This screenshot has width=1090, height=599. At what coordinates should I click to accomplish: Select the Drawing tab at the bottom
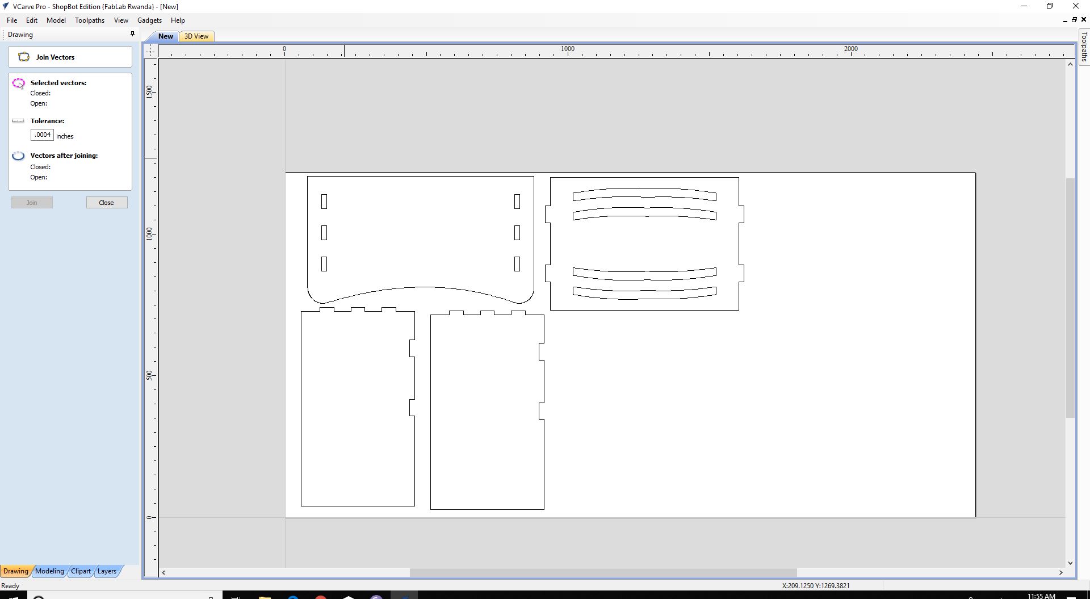click(x=16, y=571)
